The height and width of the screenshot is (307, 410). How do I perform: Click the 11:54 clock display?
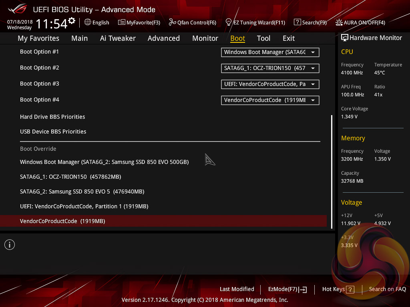[52, 24]
